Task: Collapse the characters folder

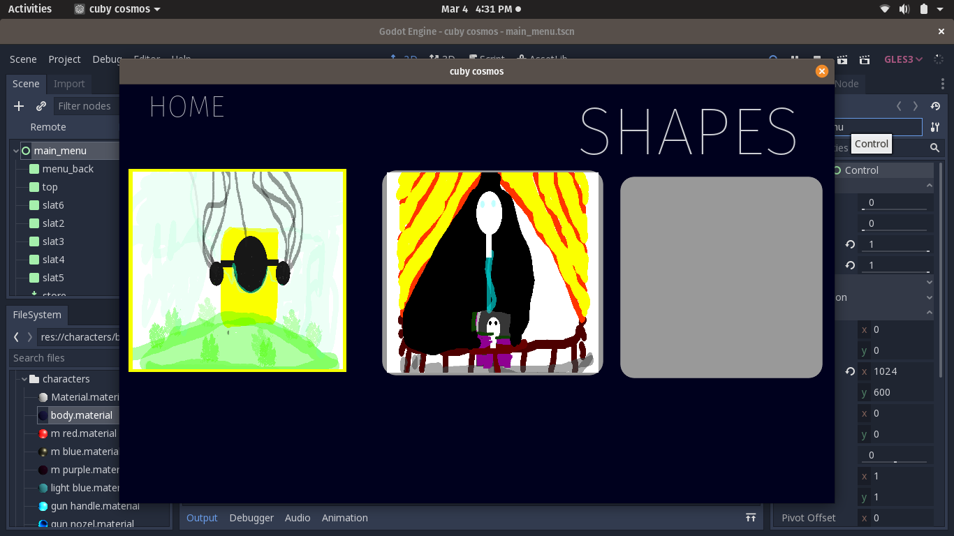Action: [24, 379]
